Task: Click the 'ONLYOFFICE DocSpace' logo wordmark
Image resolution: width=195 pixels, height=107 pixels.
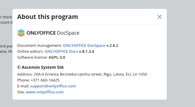Action: click(x=53, y=33)
